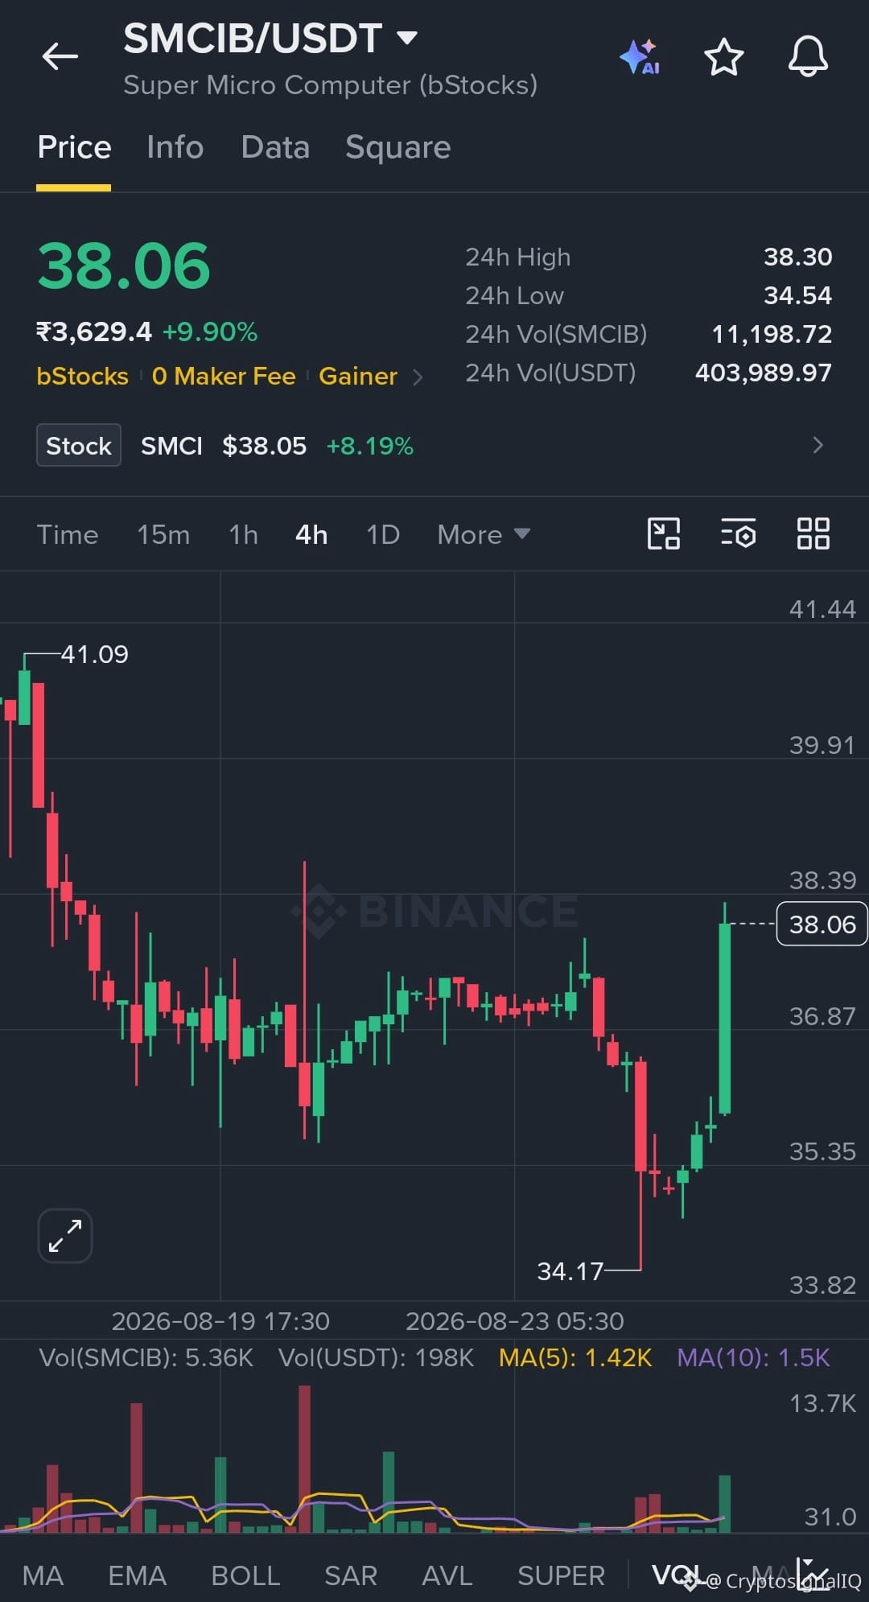Screen dimensions: 869x1602
Task: Tap the 24h High value 38.30
Action: 797,257
